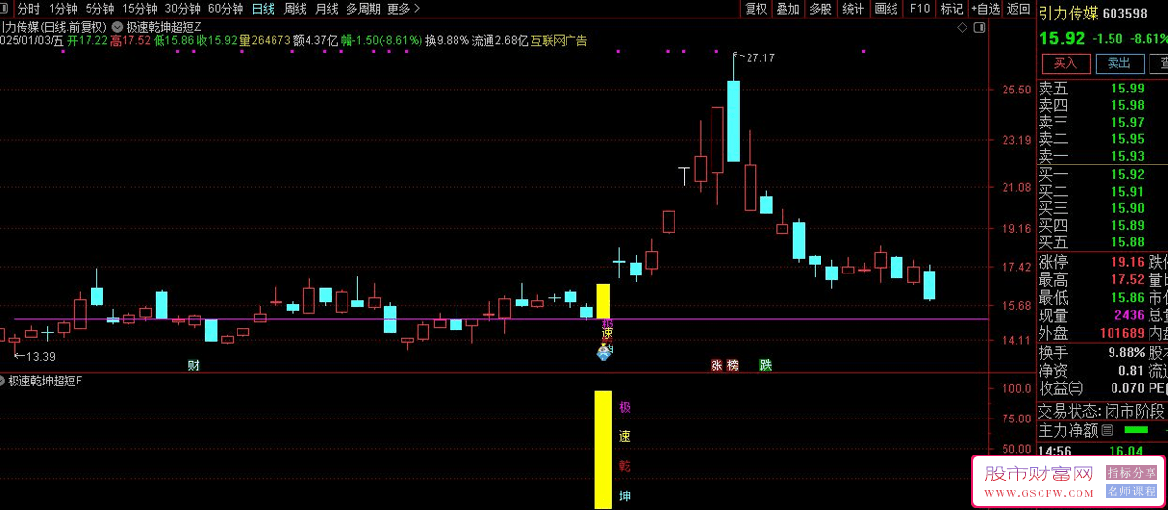Click the 卖出 sell button
Screen dimensions: 1168x510
pyautogui.click(x=1119, y=63)
